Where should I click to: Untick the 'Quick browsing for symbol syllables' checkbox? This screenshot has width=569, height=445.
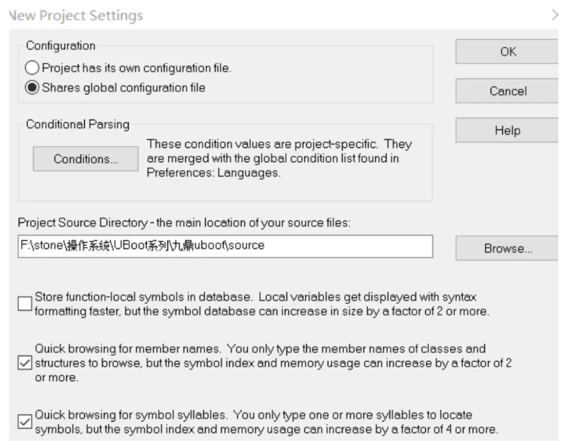pyautogui.click(x=25, y=422)
